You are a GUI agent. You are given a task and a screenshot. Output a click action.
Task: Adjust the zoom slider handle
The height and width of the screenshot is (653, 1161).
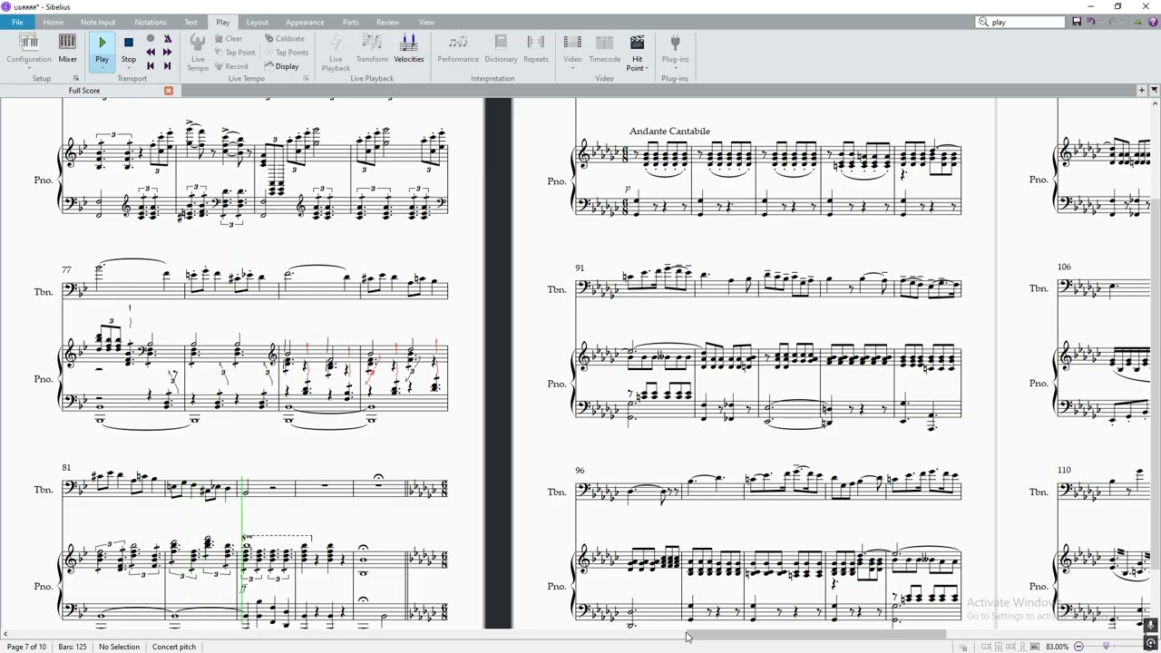point(1106,647)
